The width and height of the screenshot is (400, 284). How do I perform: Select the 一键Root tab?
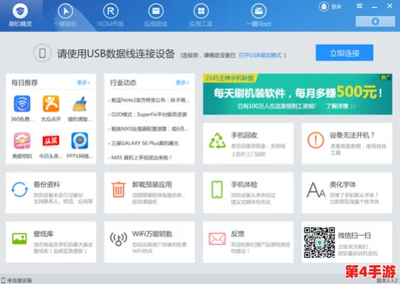click(x=259, y=15)
